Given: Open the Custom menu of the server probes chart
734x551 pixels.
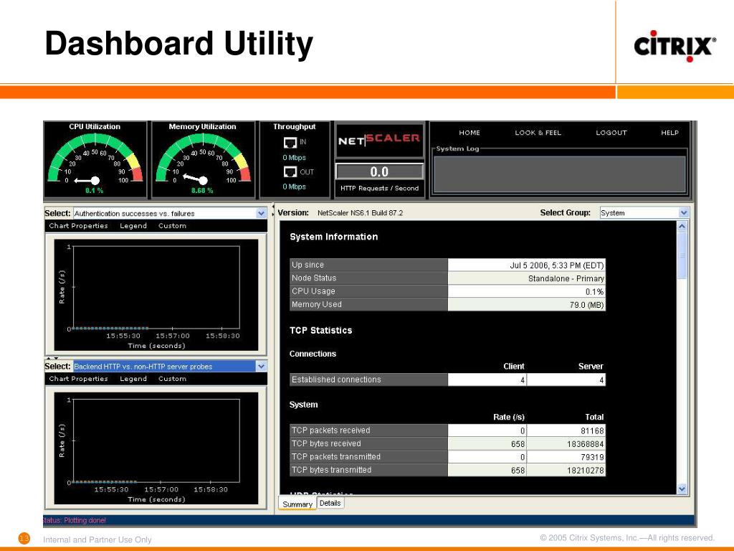Looking at the screenshot, I should click(x=172, y=379).
